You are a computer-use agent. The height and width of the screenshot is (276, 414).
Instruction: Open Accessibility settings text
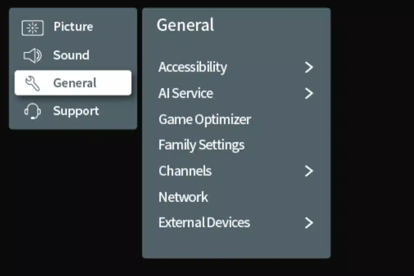coord(193,67)
